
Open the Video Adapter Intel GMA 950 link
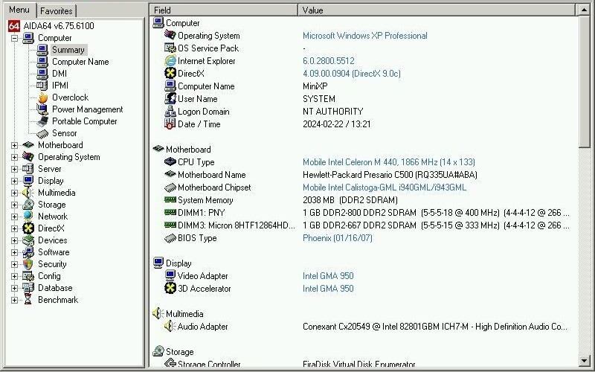(328, 276)
